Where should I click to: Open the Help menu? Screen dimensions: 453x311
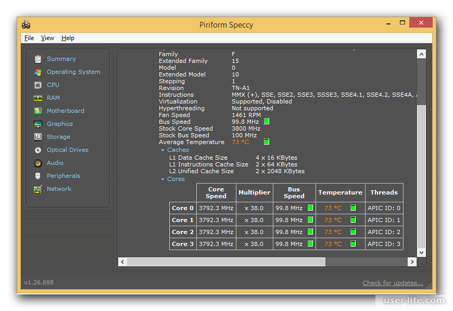click(68, 38)
